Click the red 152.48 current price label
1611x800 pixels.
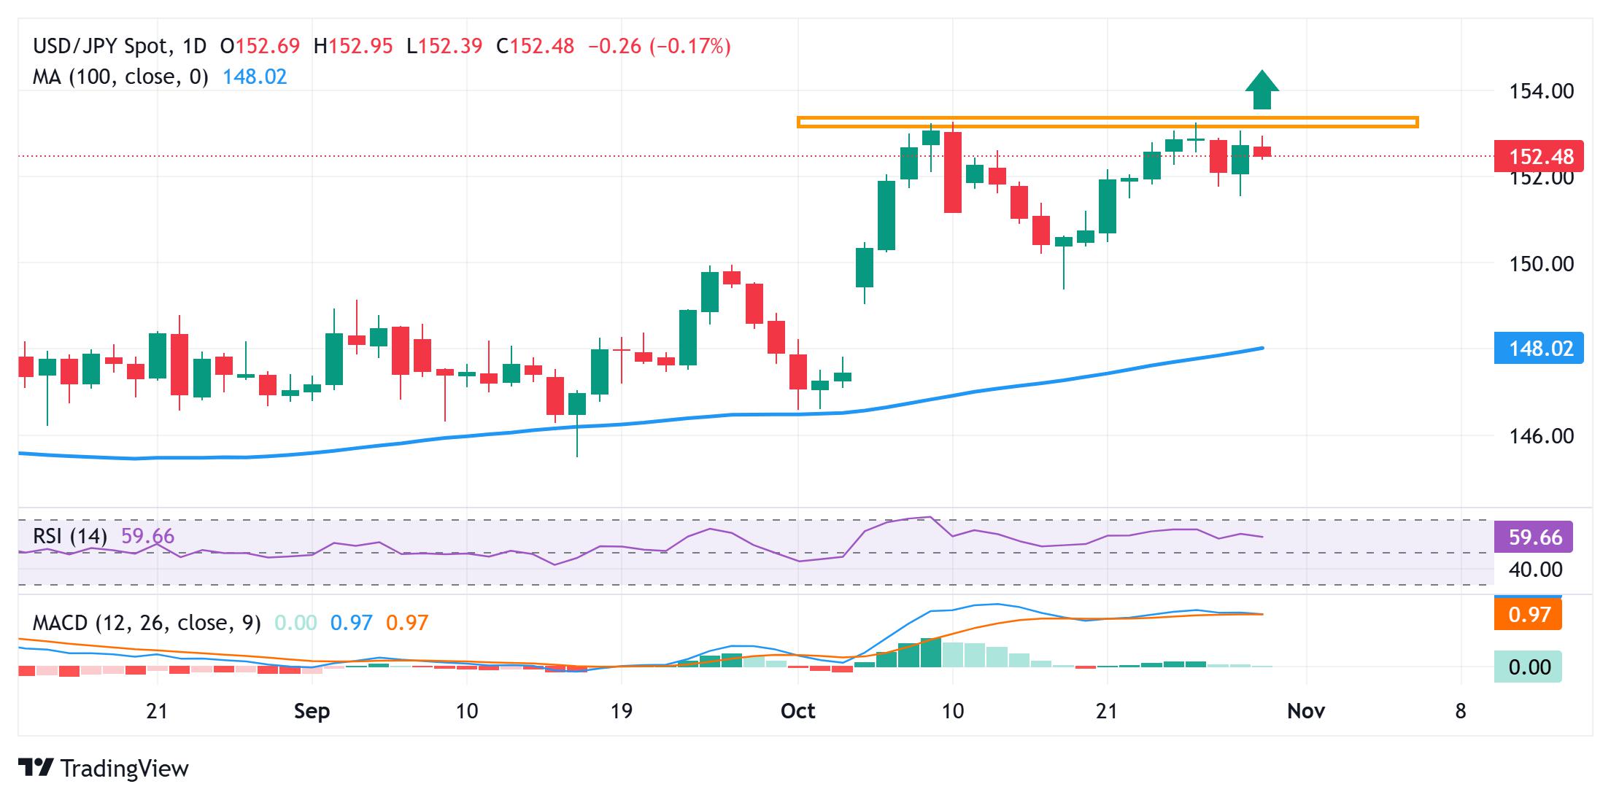pyautogui.click(x=1539, y=156)
